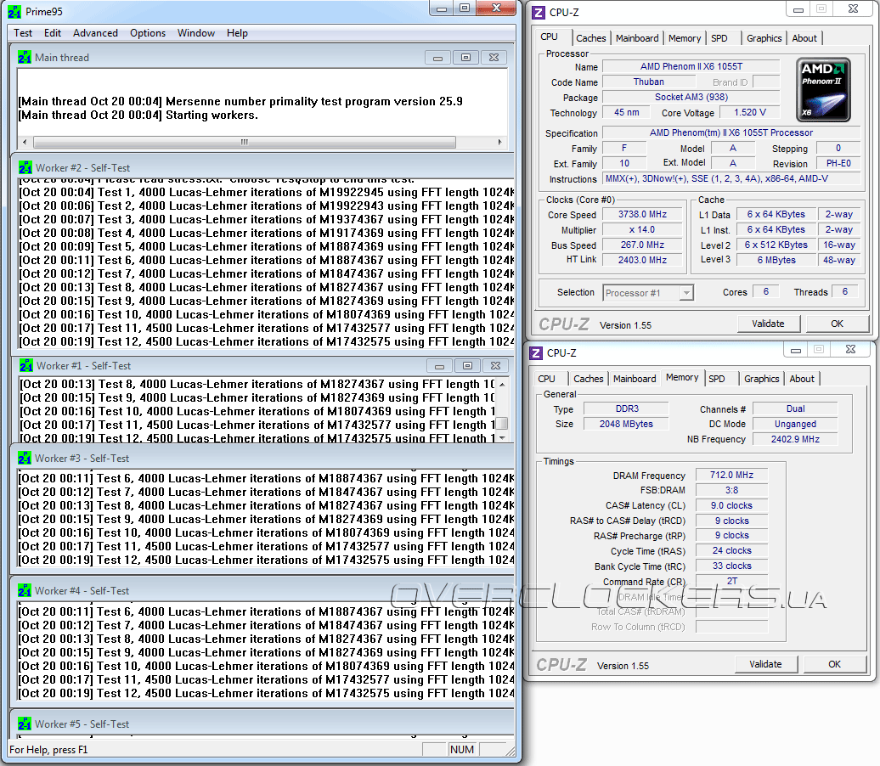The image size is (880, 766).
Task: Open the Advanced menu in Prime95
Action: [95, 33]
